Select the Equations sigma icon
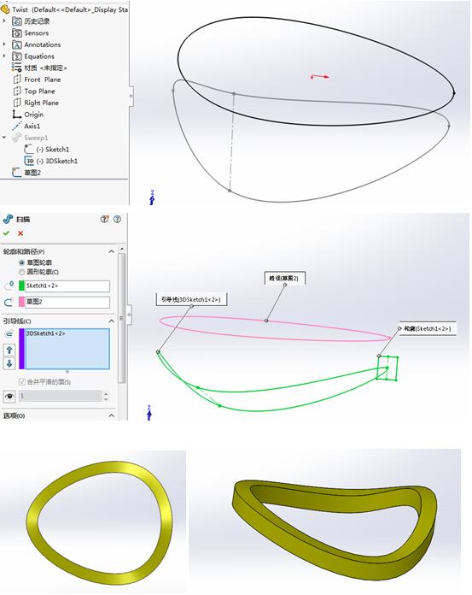This screenshot has height=595, width=472. point(17,56)
